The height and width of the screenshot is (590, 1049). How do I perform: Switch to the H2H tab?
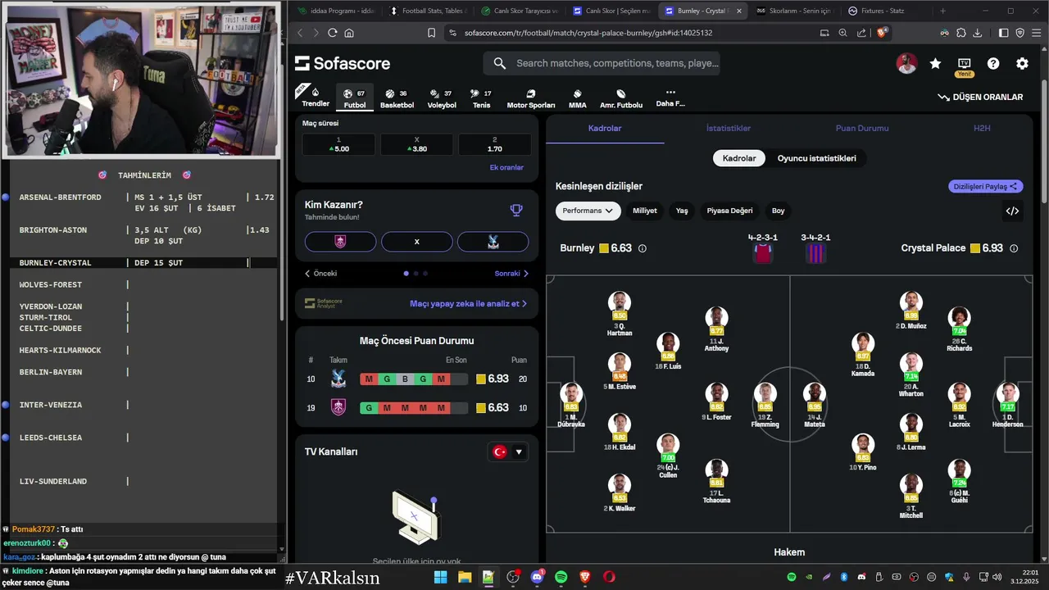tap(982, 129)
